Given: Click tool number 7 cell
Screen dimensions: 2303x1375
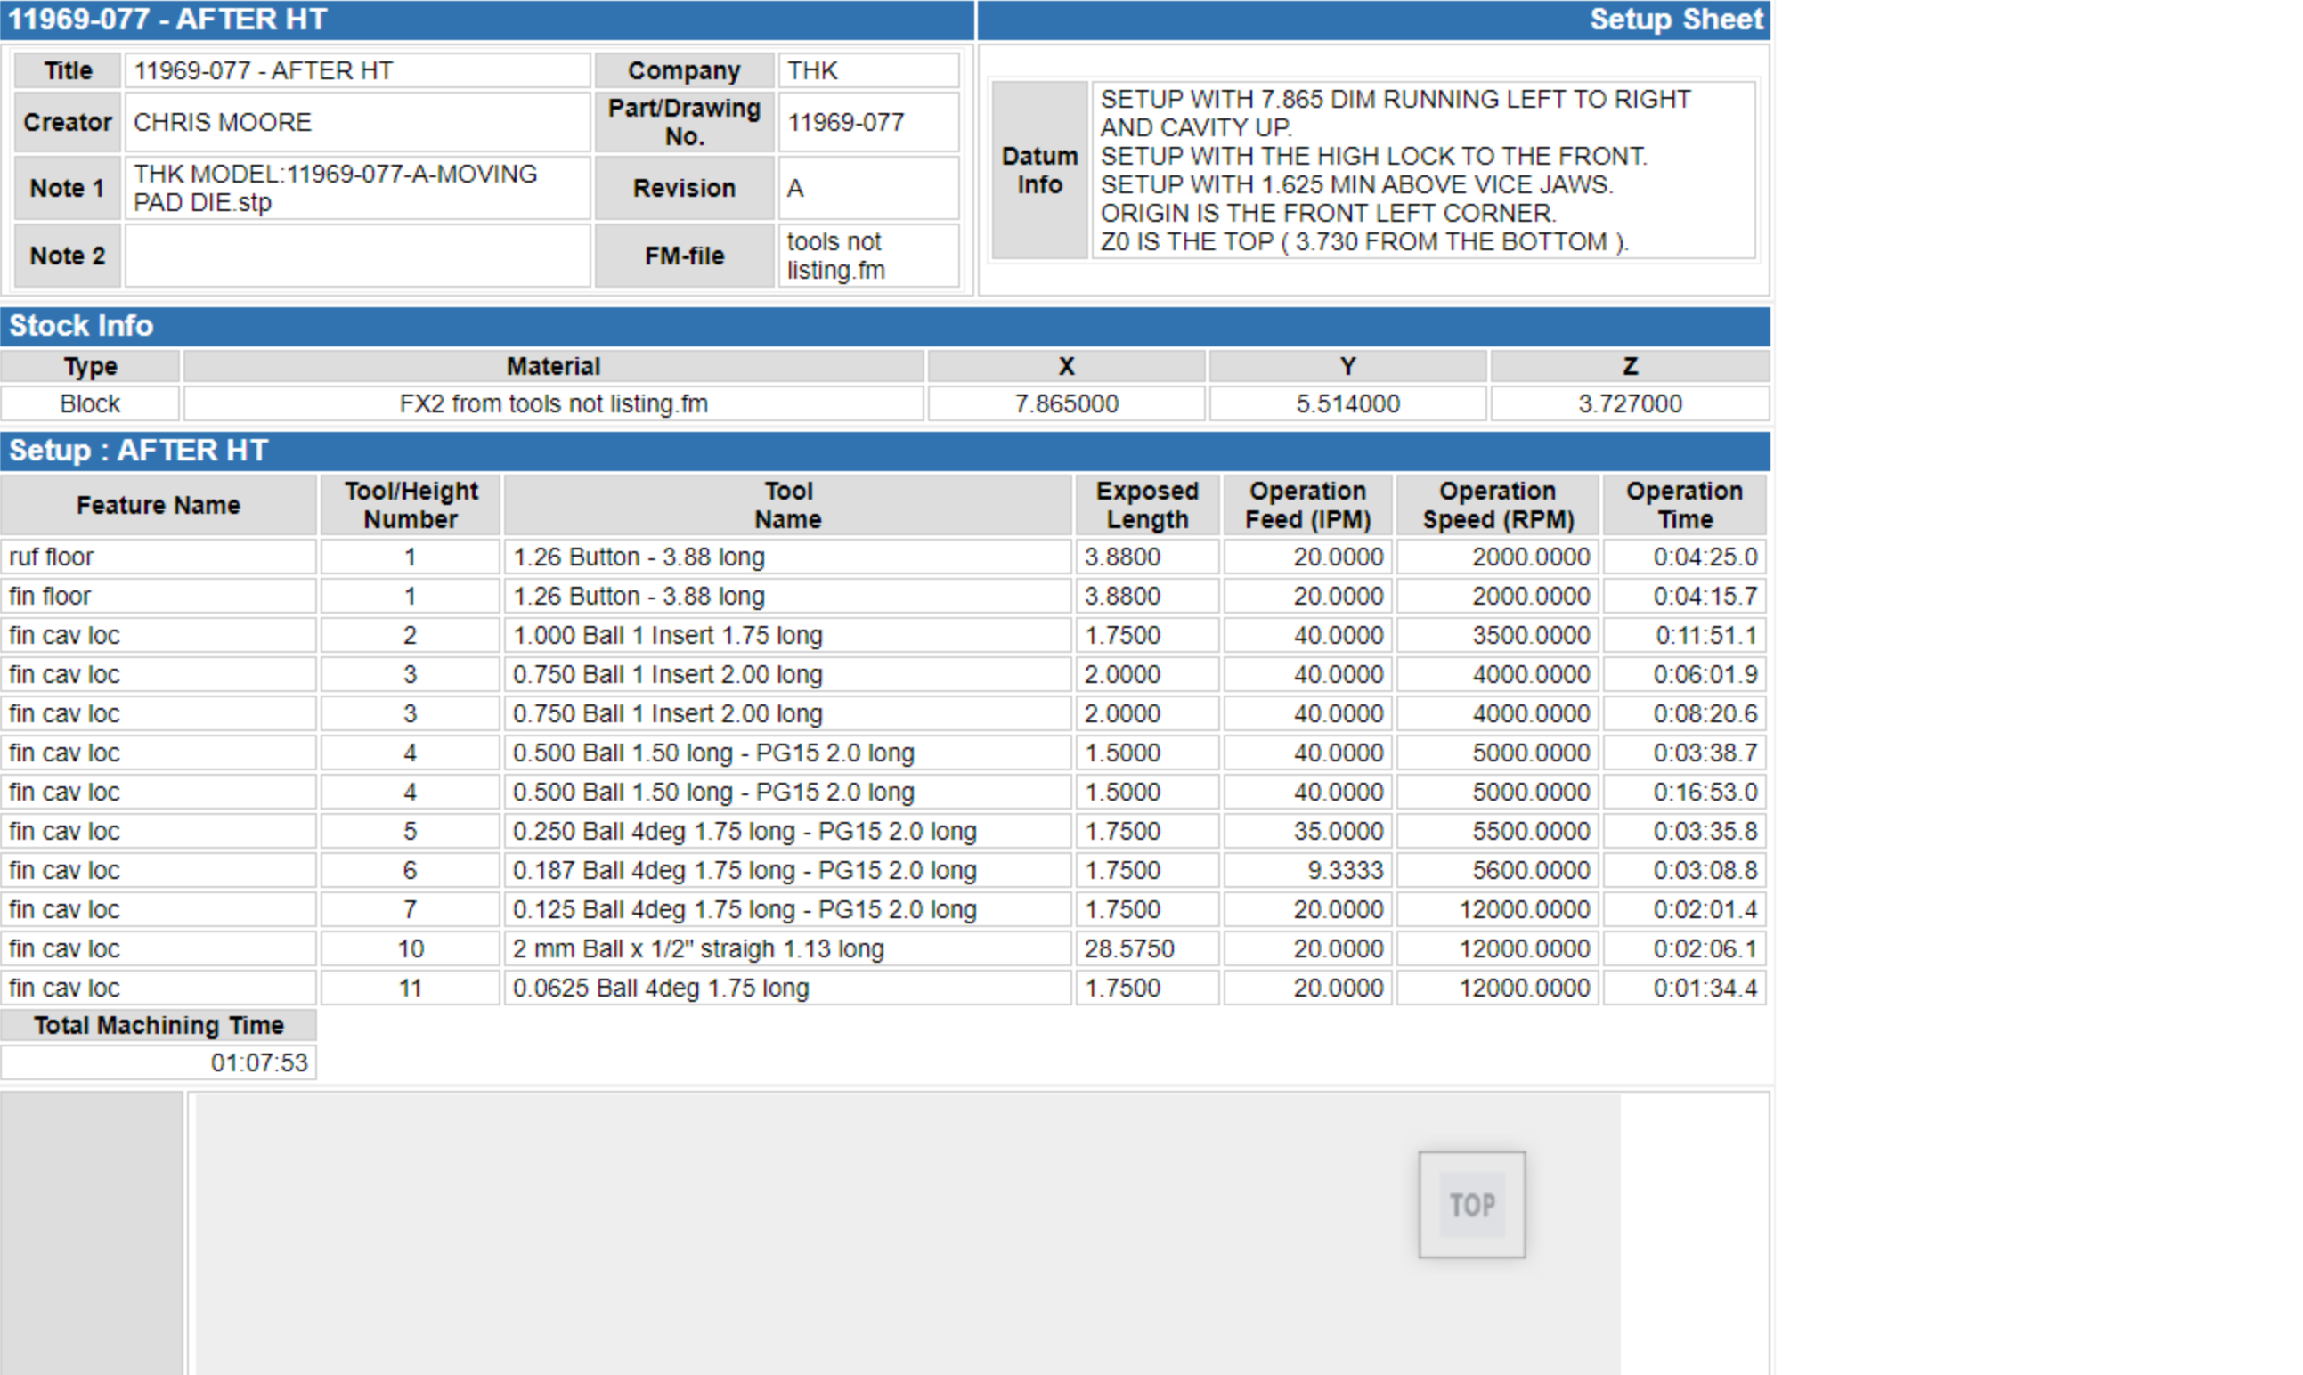Looking at the screenshot, I should click(411, 910).
